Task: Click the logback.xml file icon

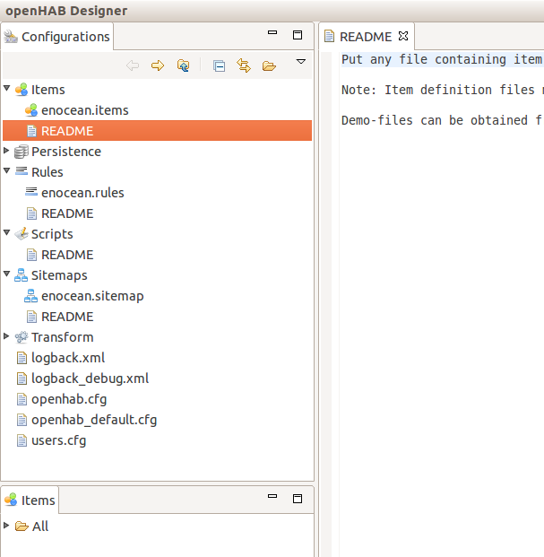Action: 22,358
